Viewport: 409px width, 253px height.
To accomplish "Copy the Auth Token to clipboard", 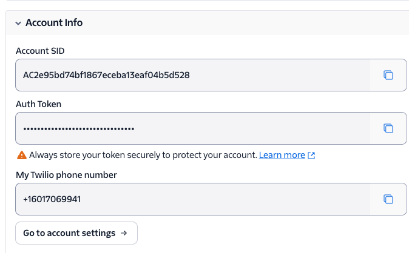I will tap(388, 128).
